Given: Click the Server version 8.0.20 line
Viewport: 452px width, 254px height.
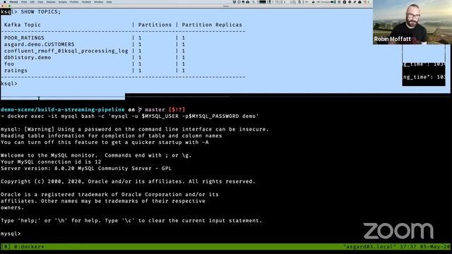Looking at the screenshot, I should [x=86, y=169].
